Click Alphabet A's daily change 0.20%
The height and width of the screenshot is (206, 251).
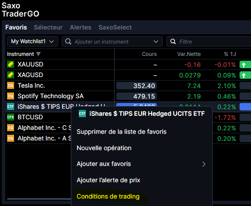pos(226,139)
